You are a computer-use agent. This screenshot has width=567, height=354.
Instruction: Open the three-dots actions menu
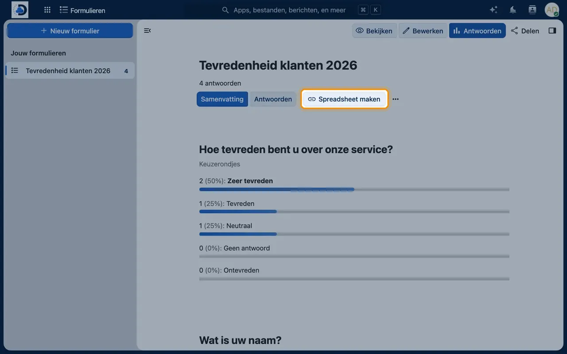point(396,99)
